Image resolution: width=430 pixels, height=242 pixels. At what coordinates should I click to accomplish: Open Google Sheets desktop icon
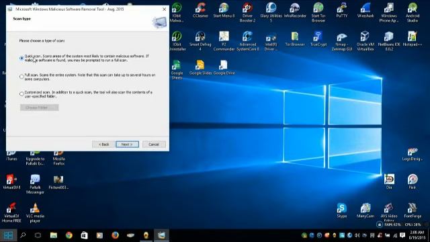click(177, 70)
